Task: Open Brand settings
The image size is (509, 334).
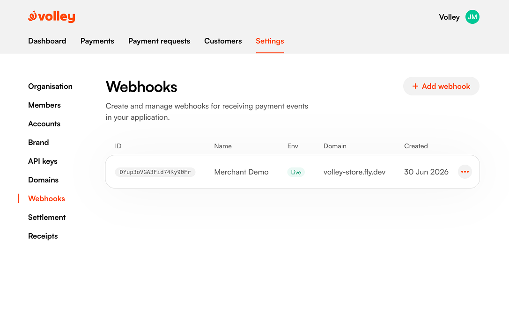Action: pos(38,142)
